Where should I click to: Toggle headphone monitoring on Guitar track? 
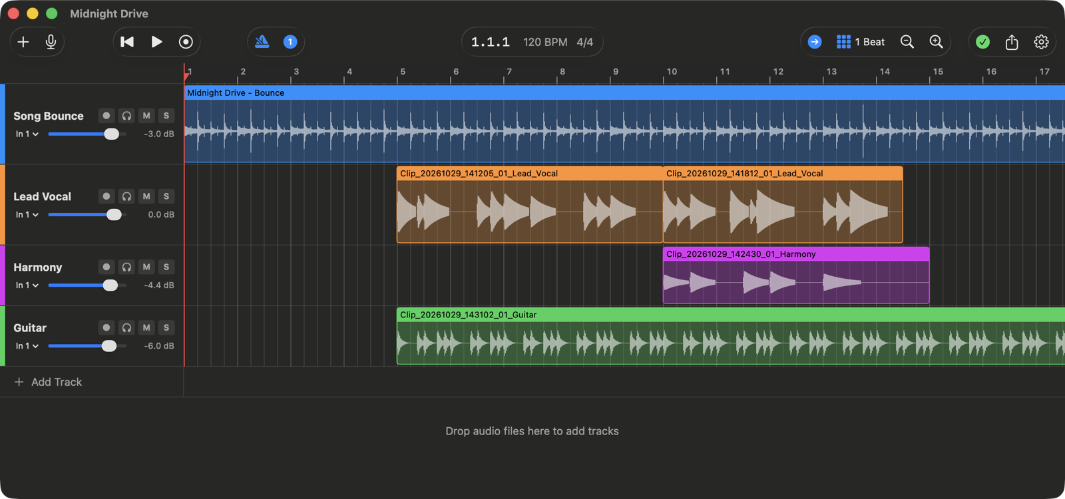[126, 327]
